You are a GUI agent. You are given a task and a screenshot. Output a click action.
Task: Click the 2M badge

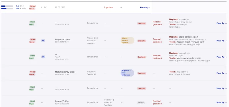43,41
